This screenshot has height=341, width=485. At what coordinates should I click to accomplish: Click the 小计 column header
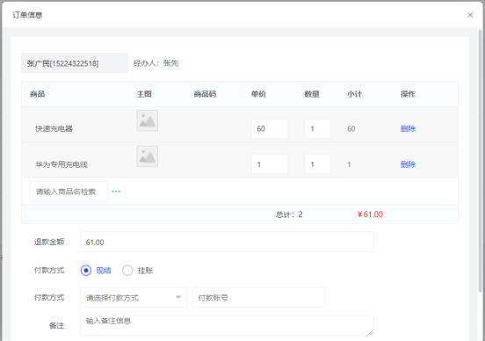[x=354, y=94]
